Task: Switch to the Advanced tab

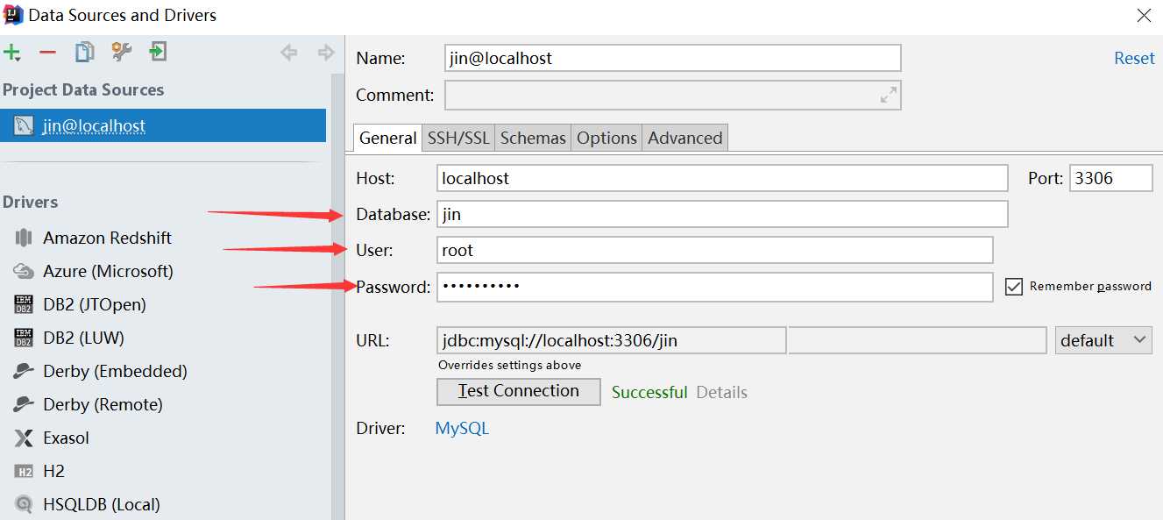Action: [684, 138]
